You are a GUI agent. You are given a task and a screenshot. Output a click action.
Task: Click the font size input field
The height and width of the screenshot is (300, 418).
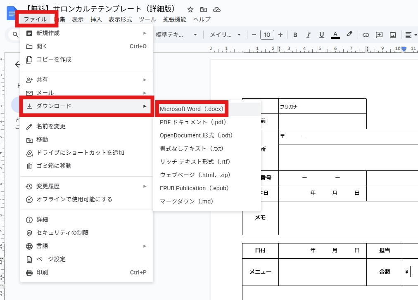click(x=267, y=35)
